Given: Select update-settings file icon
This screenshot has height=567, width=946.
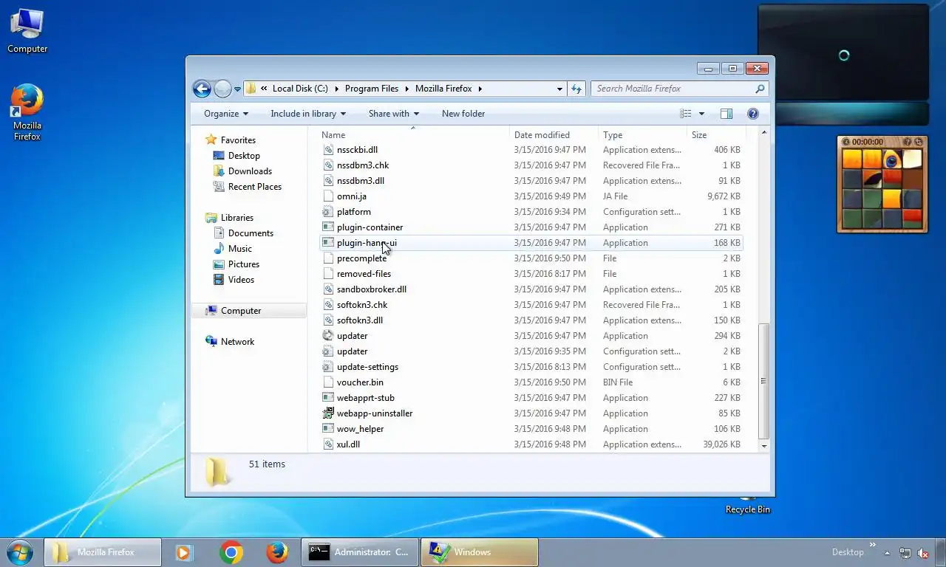Looking at the screenshot, I should point(328,367).
